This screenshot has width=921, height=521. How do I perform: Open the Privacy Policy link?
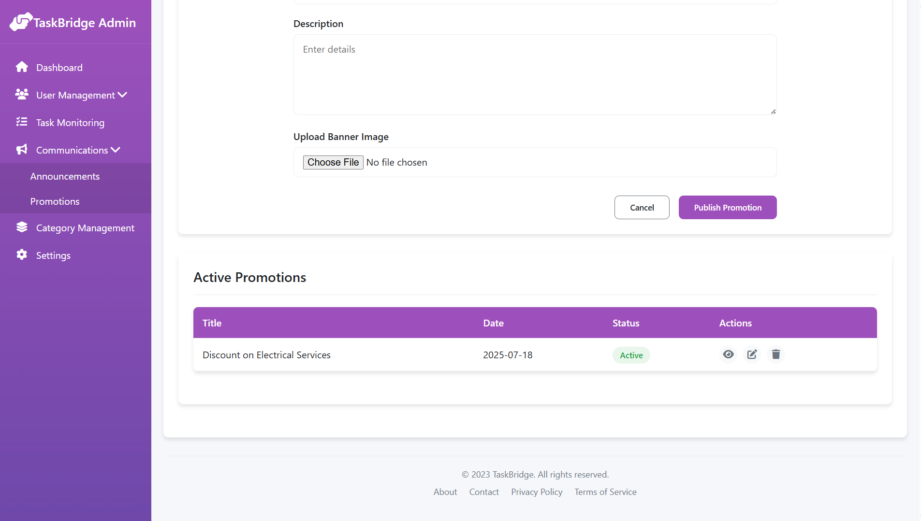[536, 492]
